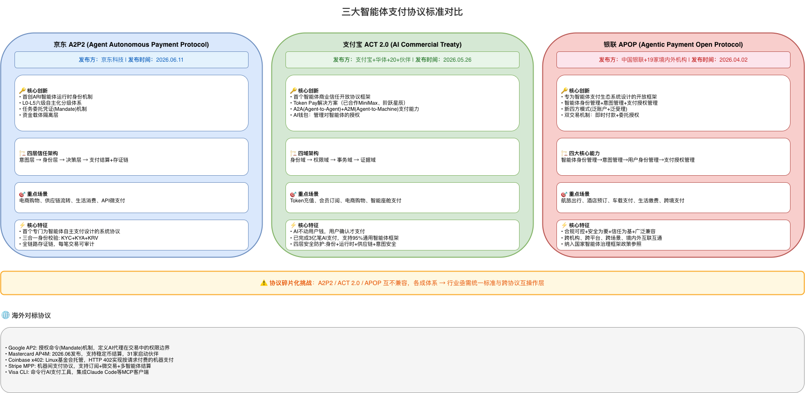Click the architecture icon beside 四层信任架构
This screenshot has height=393, width=805.
point(22,153)
